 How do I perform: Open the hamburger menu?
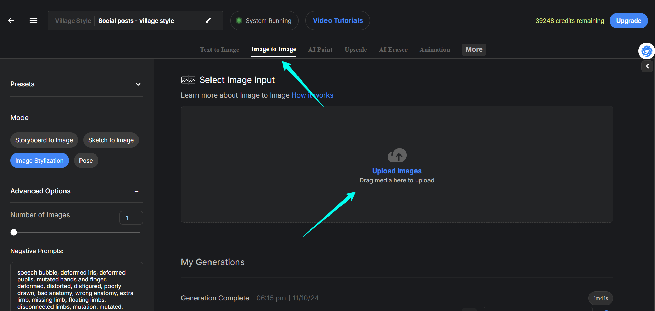(x=33, y=21)
